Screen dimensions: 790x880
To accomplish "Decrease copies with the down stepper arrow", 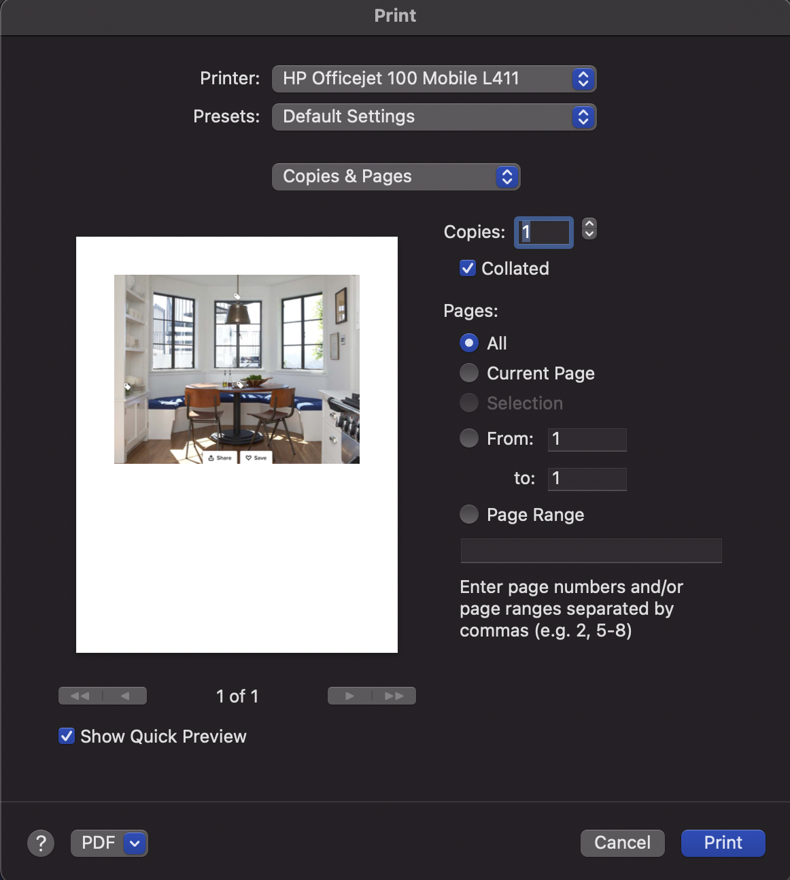I will coord(588,238).
